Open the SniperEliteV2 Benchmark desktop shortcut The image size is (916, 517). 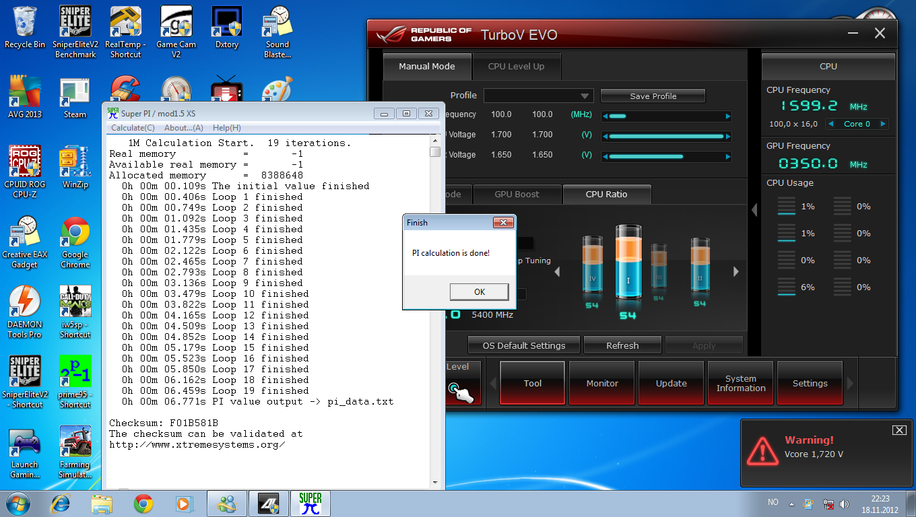(75, 32)
